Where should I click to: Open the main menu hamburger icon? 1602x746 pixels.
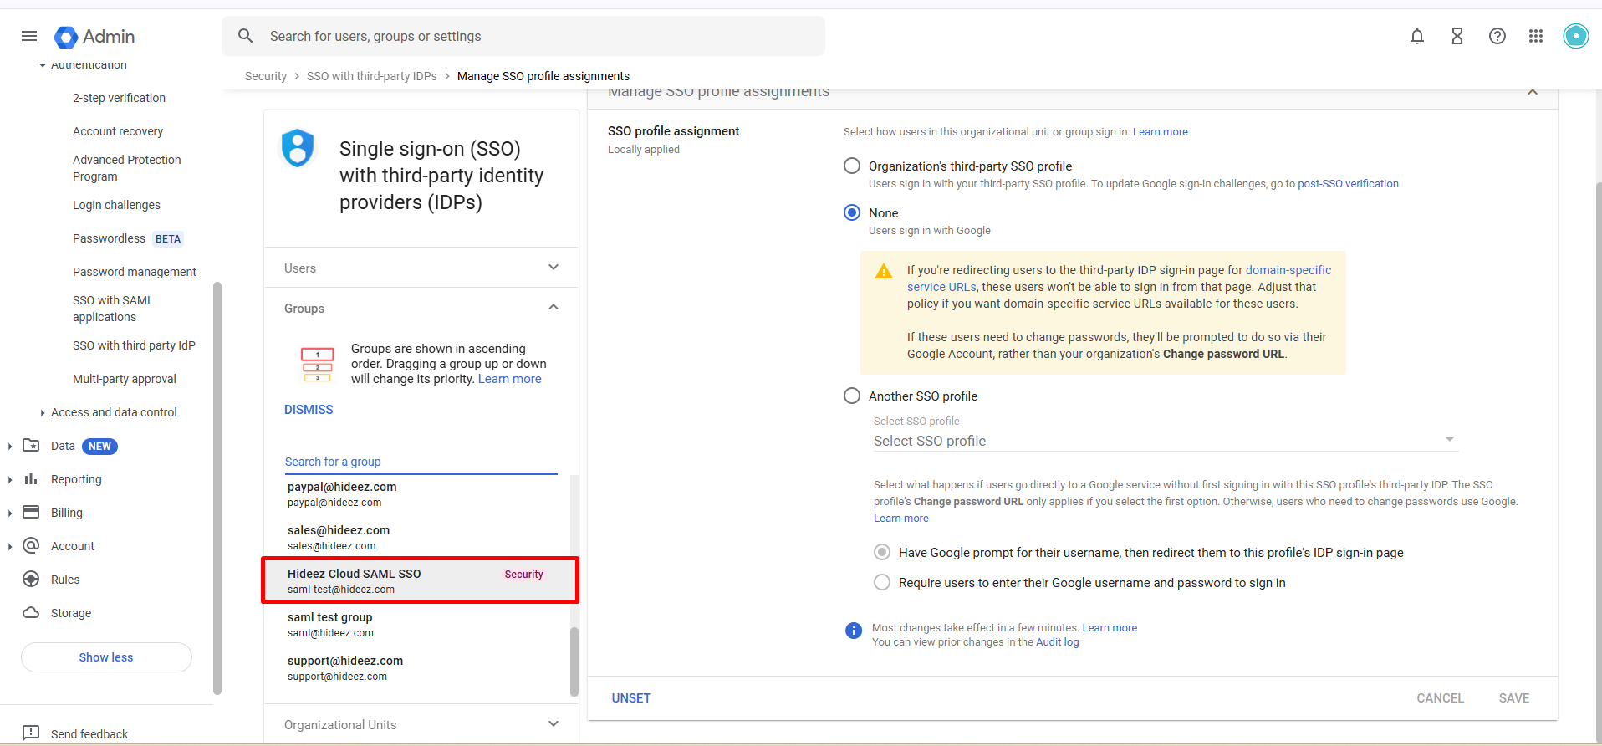[x=29, y=36]
